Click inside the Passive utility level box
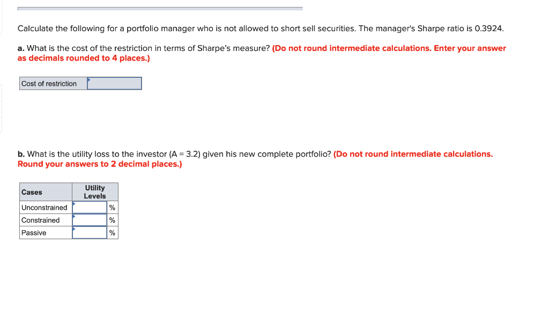549x309 pixels. [x=89, y=232]
